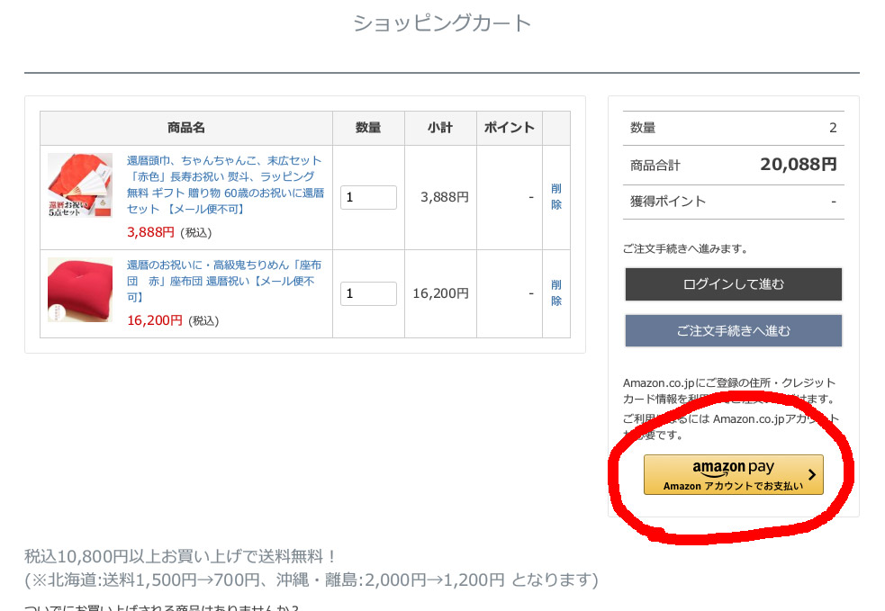Screen dimensions: 885x611
Task: Open the 高級鬼ちりめん座布団 product link
Action: (223, 281)
